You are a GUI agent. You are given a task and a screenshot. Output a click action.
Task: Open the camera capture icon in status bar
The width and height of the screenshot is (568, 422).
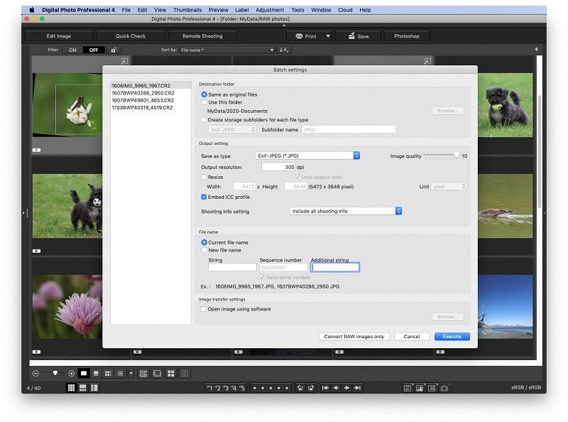(445, 388)
